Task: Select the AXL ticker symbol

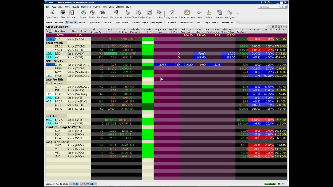Action: pyautogui.click(x=57, y=57)
